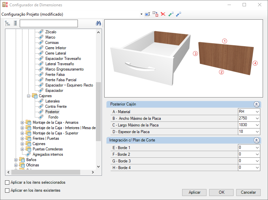Click the tree vertical scrollbar down arrow
Screen dimensions: 268x200
(99, 167)
